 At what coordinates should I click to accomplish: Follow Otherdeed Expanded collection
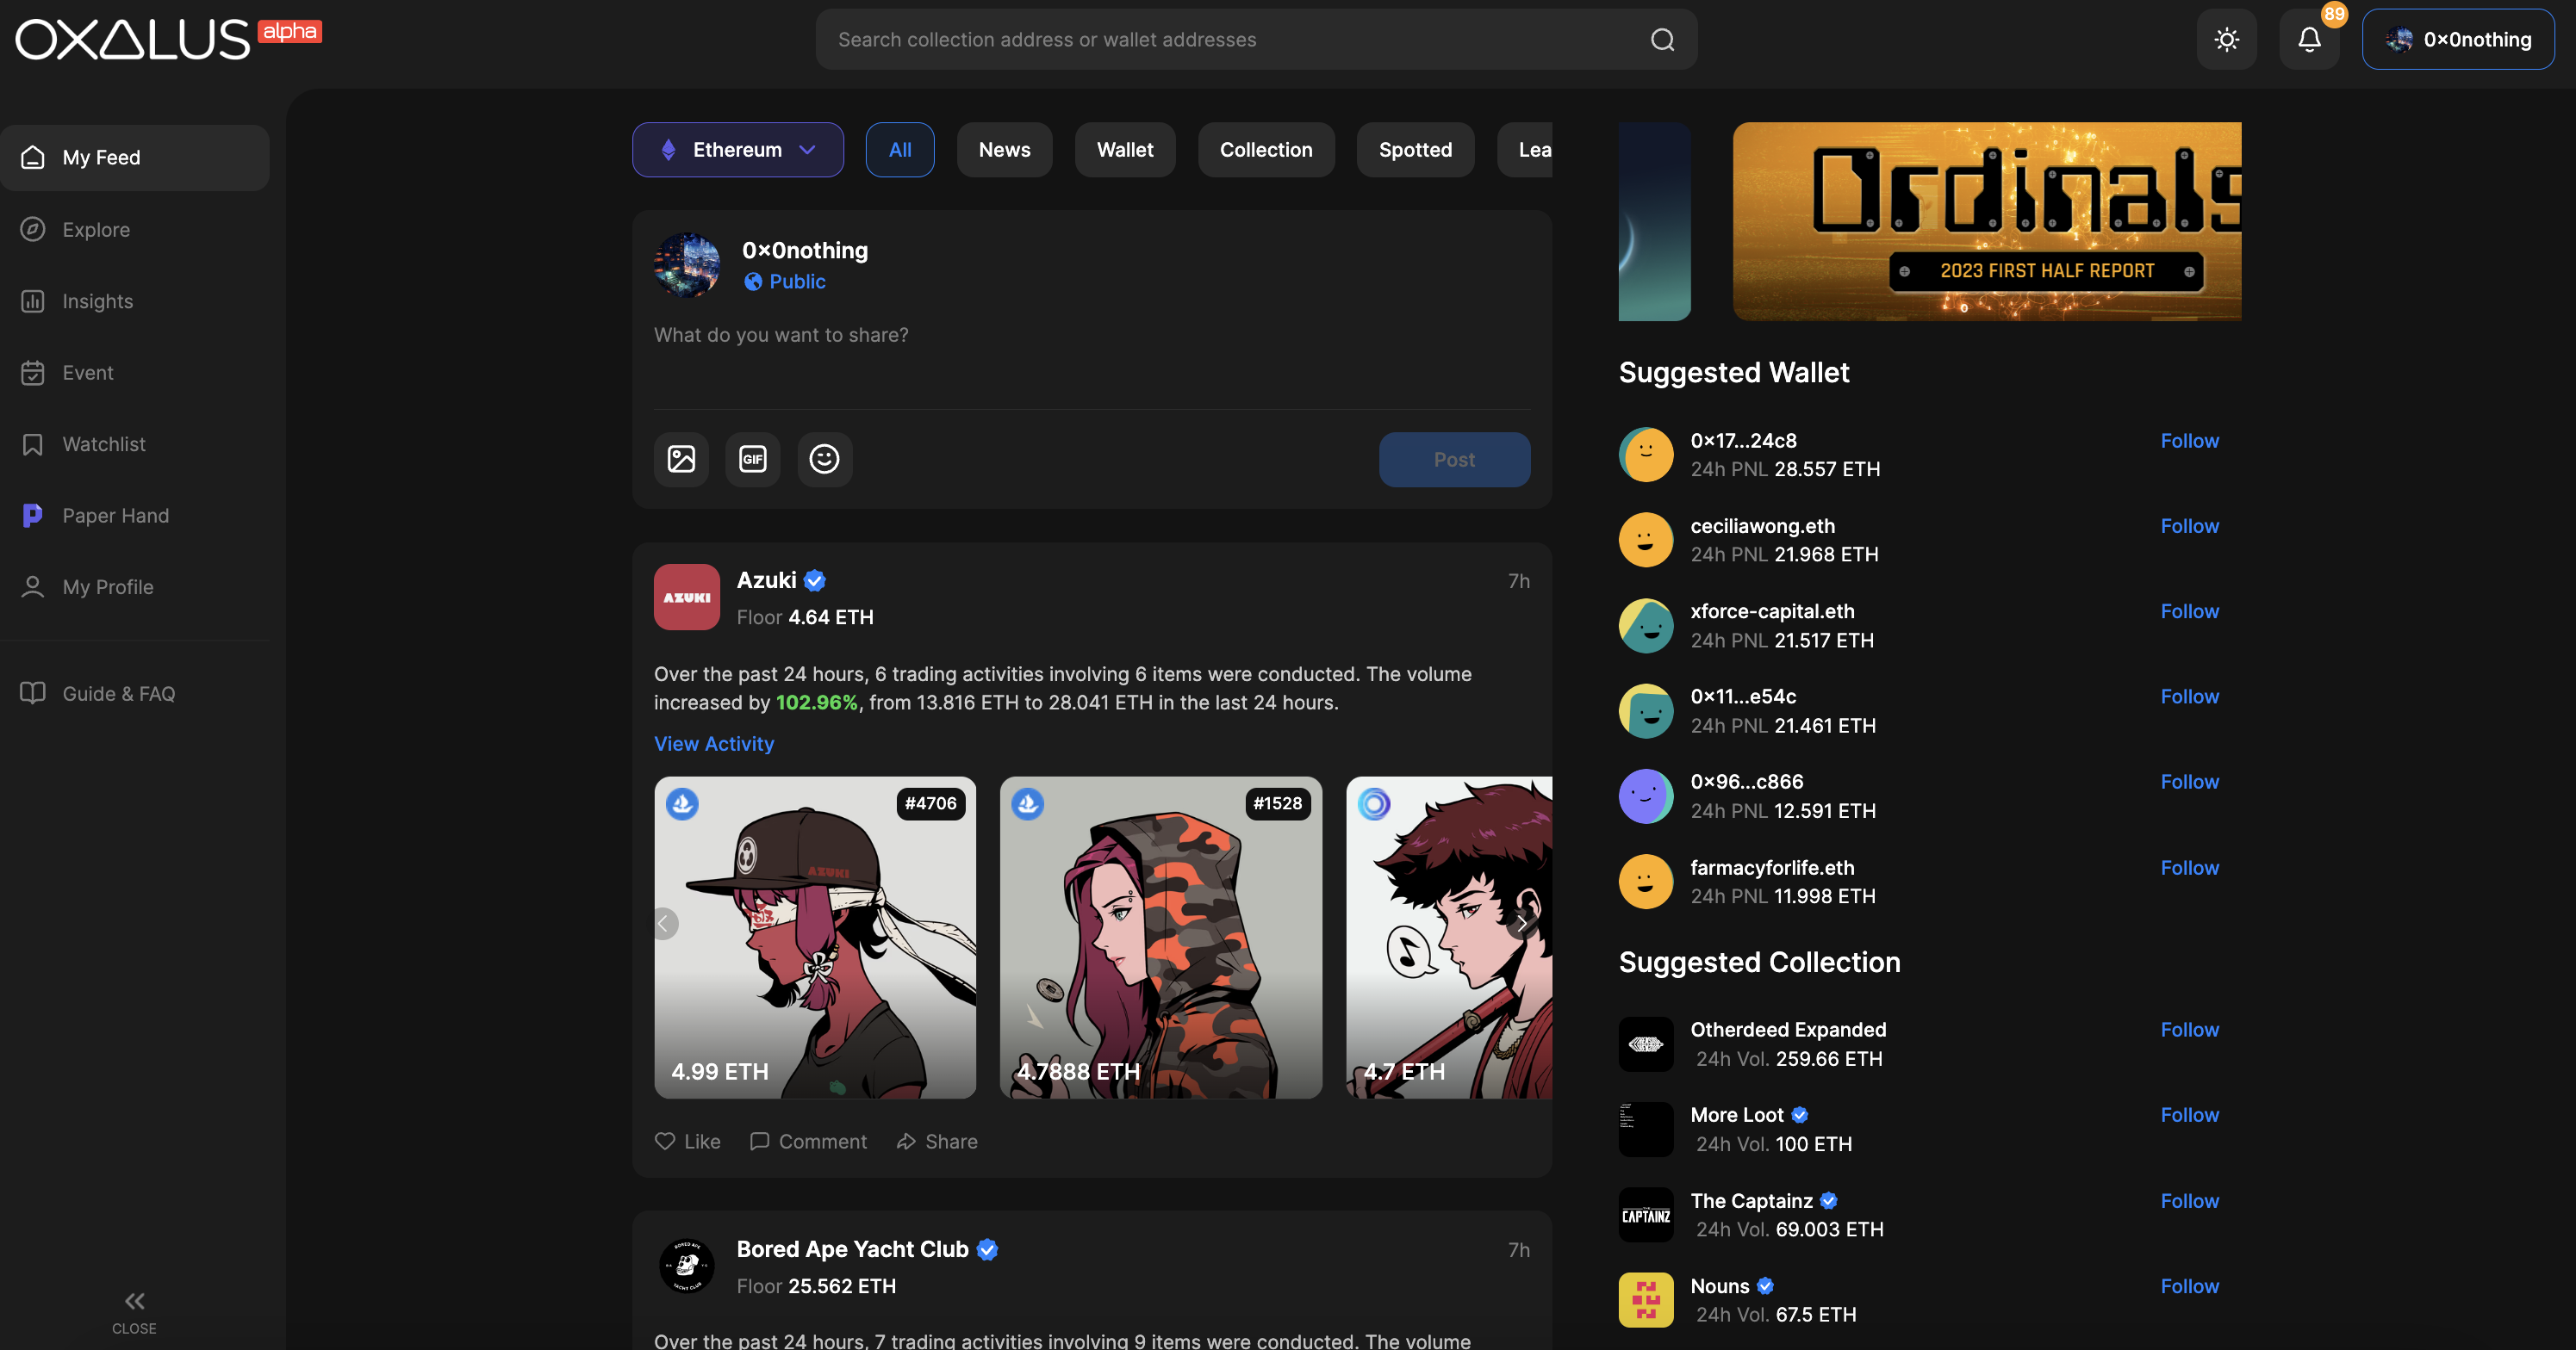[x=2189, y=1031]
